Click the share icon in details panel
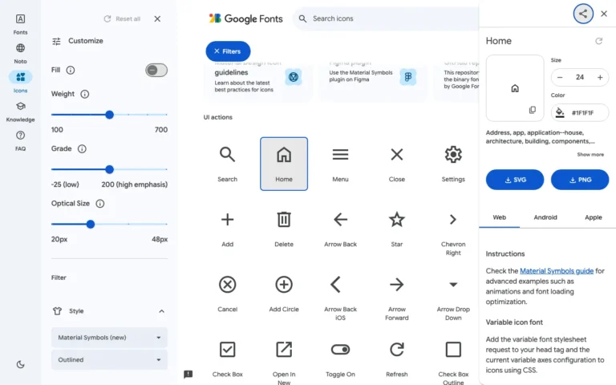The height and width of the screenshot is (385, 616). (583, 14)
